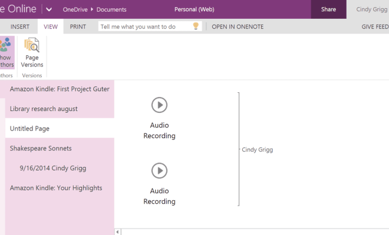Open the 9/16/2014 Cindy Grigg subpage
The width and height of the screenshot is (389, 235).
coord(60,168)
